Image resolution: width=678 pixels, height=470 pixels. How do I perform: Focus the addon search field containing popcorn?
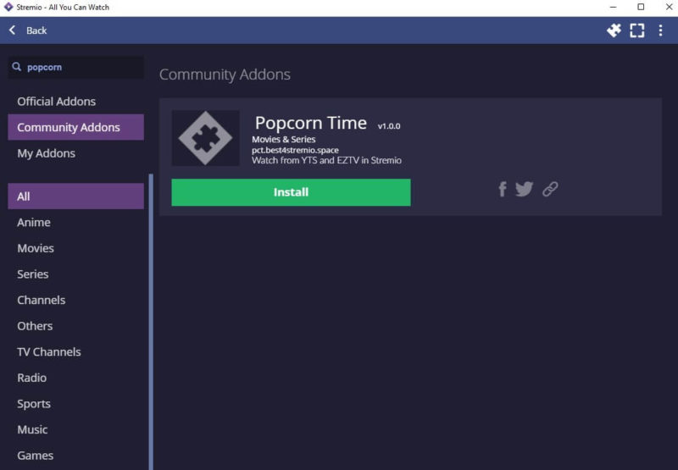click(x=76, y=67)
